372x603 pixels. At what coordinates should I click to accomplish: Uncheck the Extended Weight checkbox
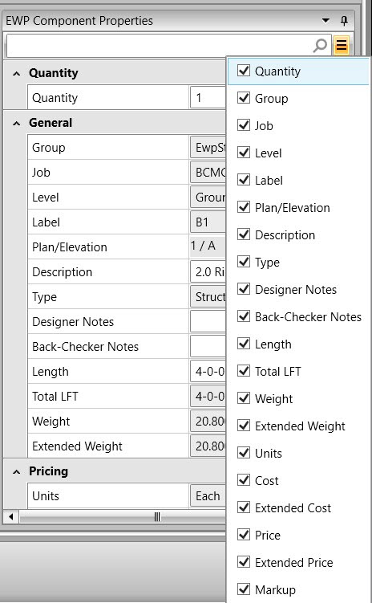point(244,426)
